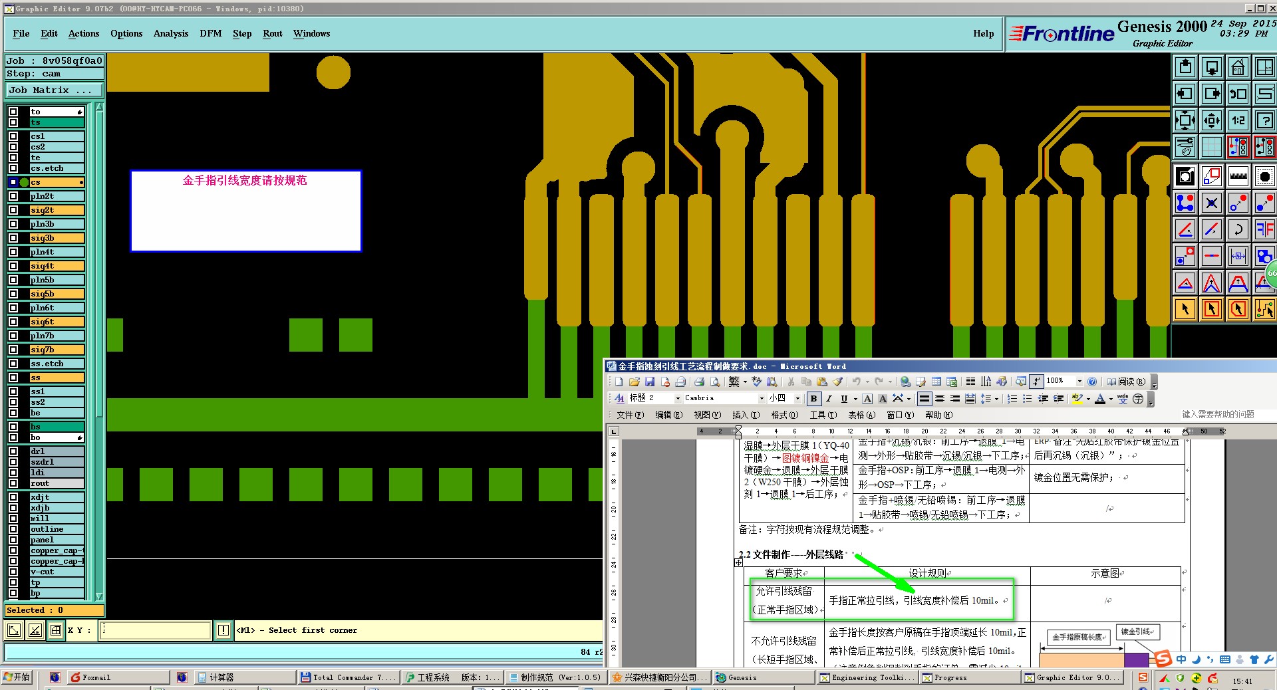Open font size dropdown showing 小四
The width and height of the screenshot is (1277, 690).
[797, 399]
